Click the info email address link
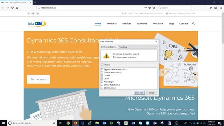 coord(153,13)
